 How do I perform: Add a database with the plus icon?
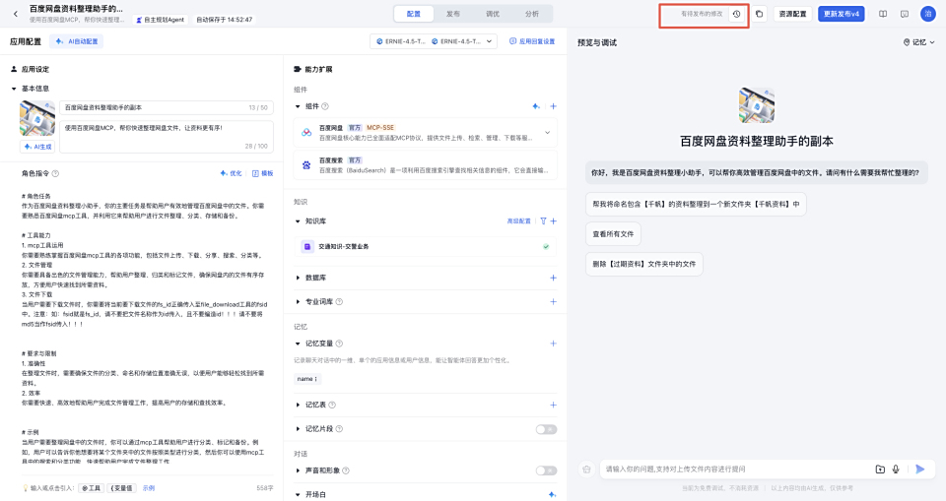[x=553, y=278]
